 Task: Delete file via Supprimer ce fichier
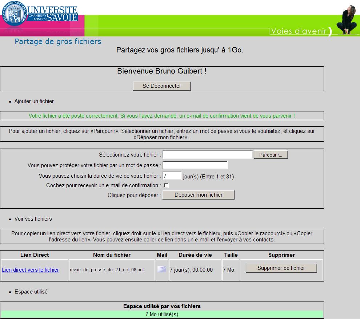click(281, 268)
